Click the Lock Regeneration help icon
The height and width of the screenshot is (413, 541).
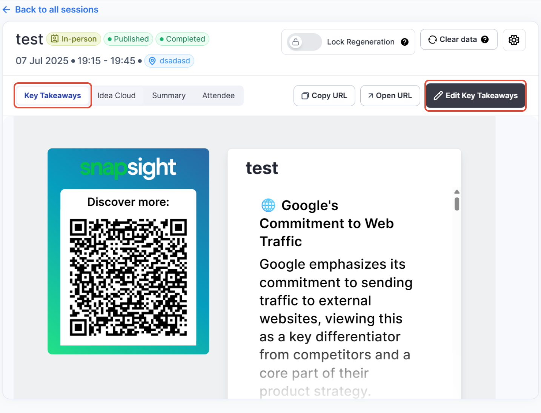(405, 42)
